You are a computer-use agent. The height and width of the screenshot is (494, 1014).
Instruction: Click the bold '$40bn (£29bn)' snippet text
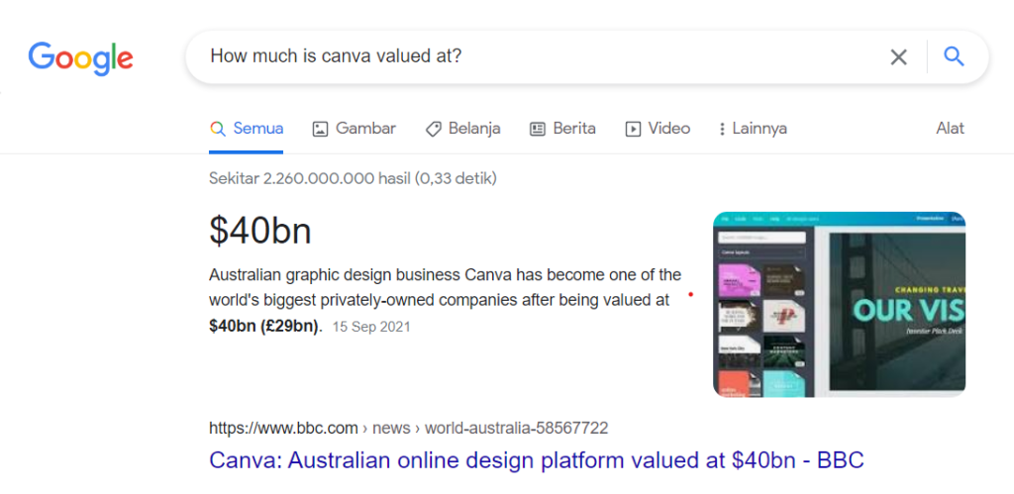264,327
